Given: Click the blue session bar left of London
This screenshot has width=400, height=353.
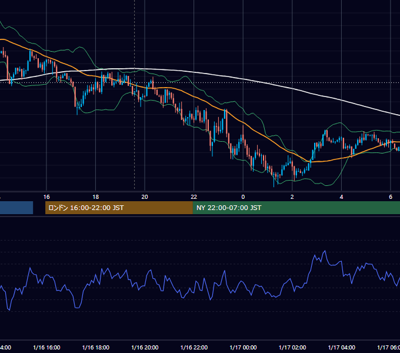Looking at the screenshot, I should [x=16, y=208].
